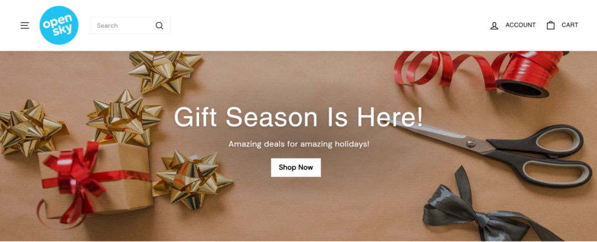This screenshot has height=242, width=597.
Task: Click the curled red ribbon in banner
Action: [x=446, y=69]
